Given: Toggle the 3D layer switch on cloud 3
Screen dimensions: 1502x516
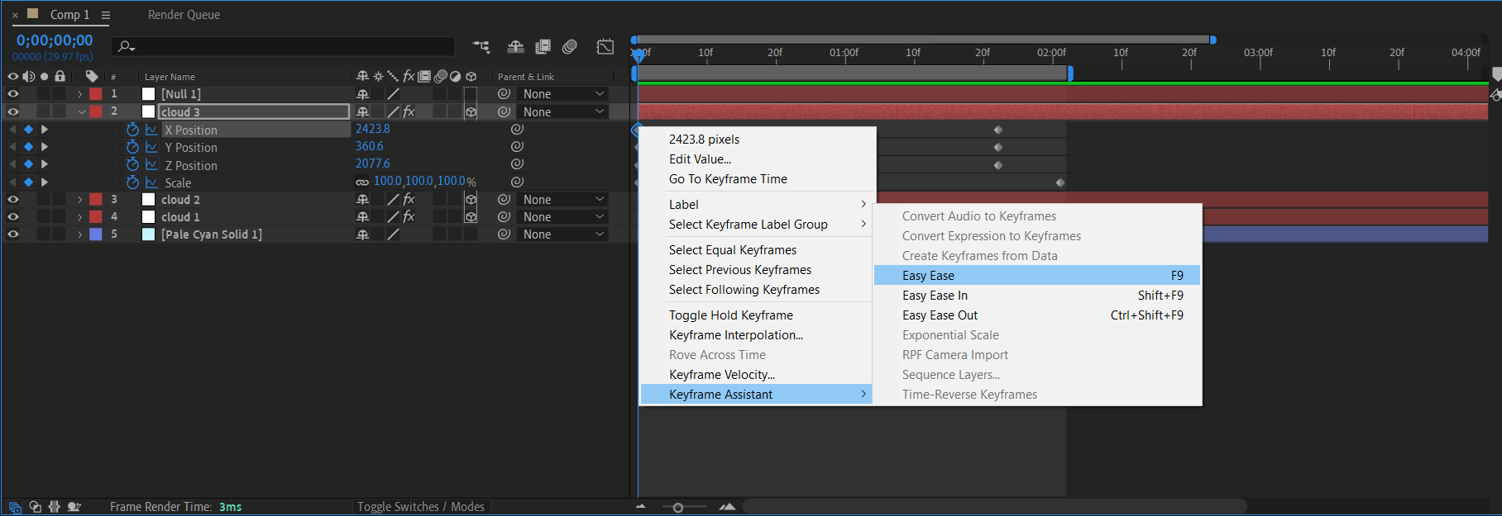Looking at the screenshot, I should [x=471, y=112].
